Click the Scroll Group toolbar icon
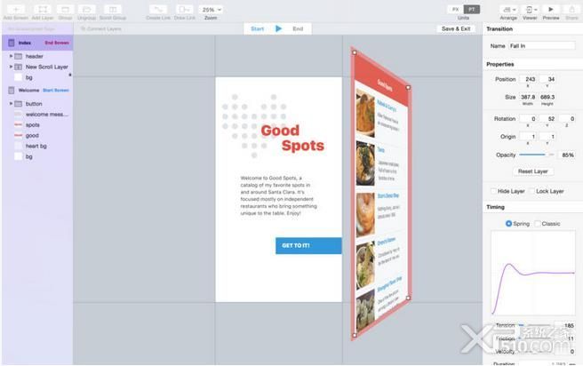This screenshot has width=583, height=366. click(113, 9)
